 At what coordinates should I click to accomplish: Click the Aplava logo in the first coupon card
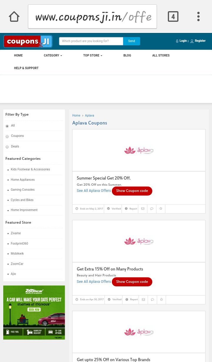pos(139,151)
